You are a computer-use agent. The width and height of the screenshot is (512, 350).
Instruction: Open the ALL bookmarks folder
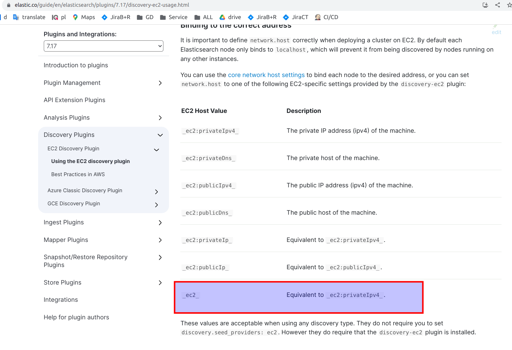click(x=203, y=17)
